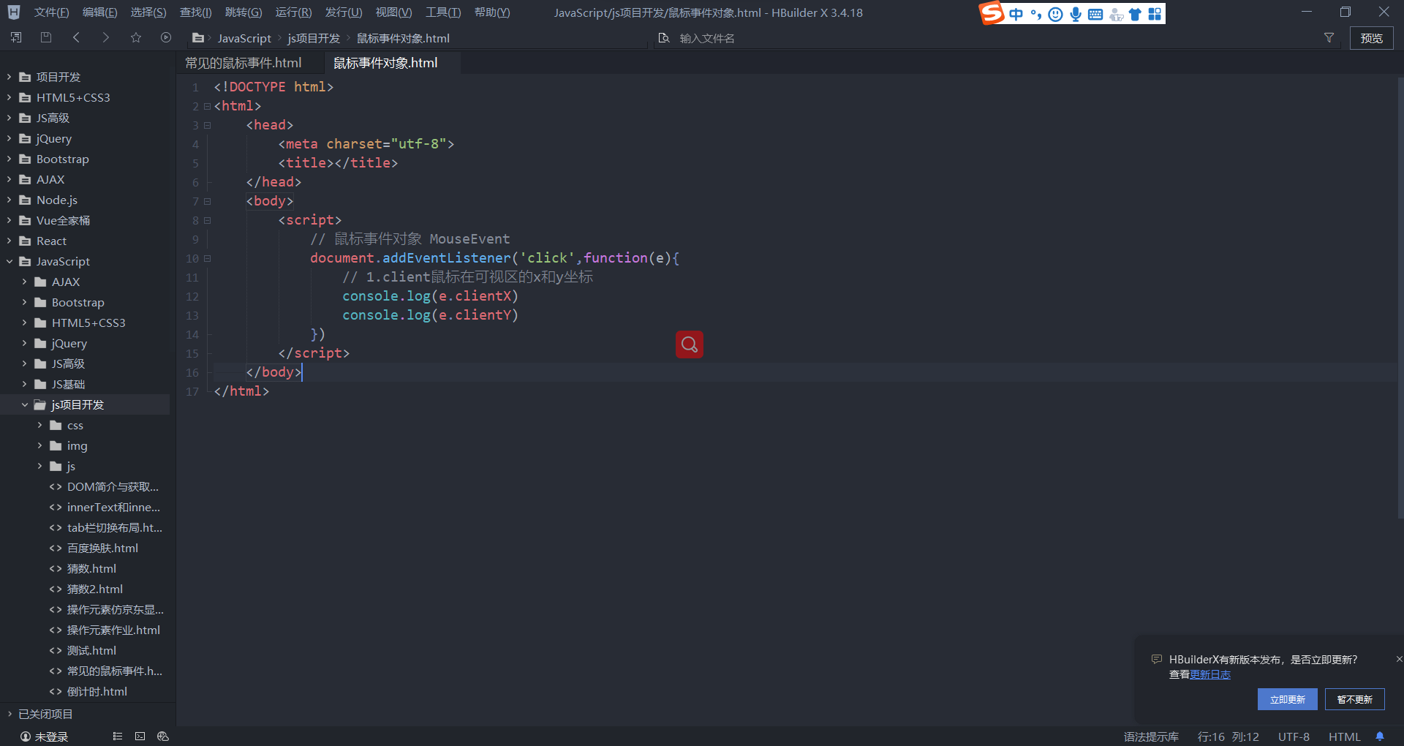Click the filter funnel icon near 预览
This screenshot has width=1404, height=746.
[1329, 38]
